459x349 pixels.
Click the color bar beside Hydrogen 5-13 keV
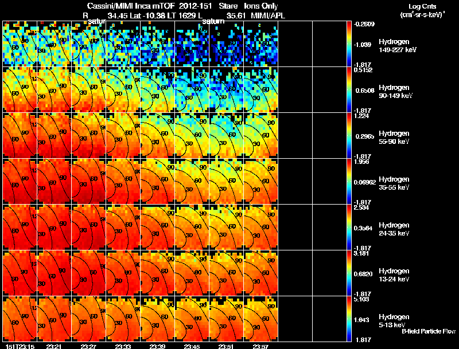point(349,319)
